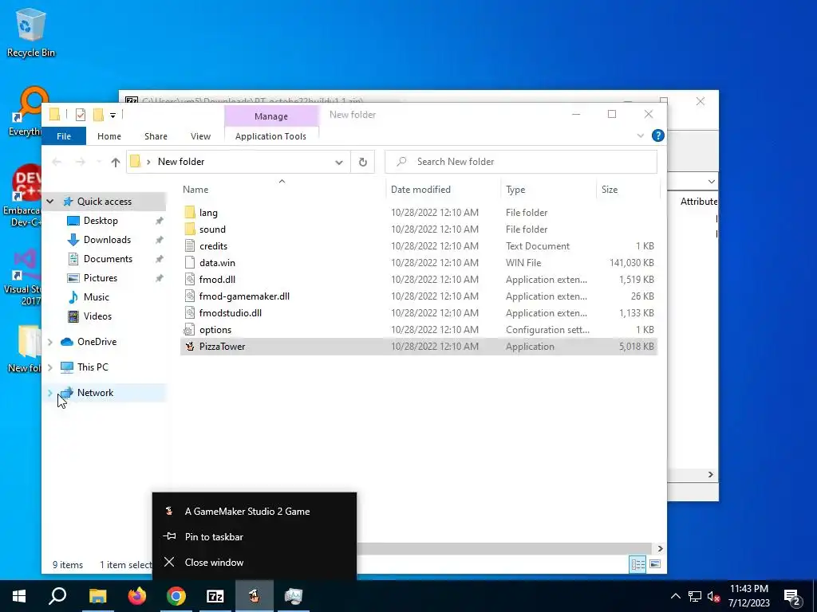Click the PizzaTower taskbar button

point(255,596)
